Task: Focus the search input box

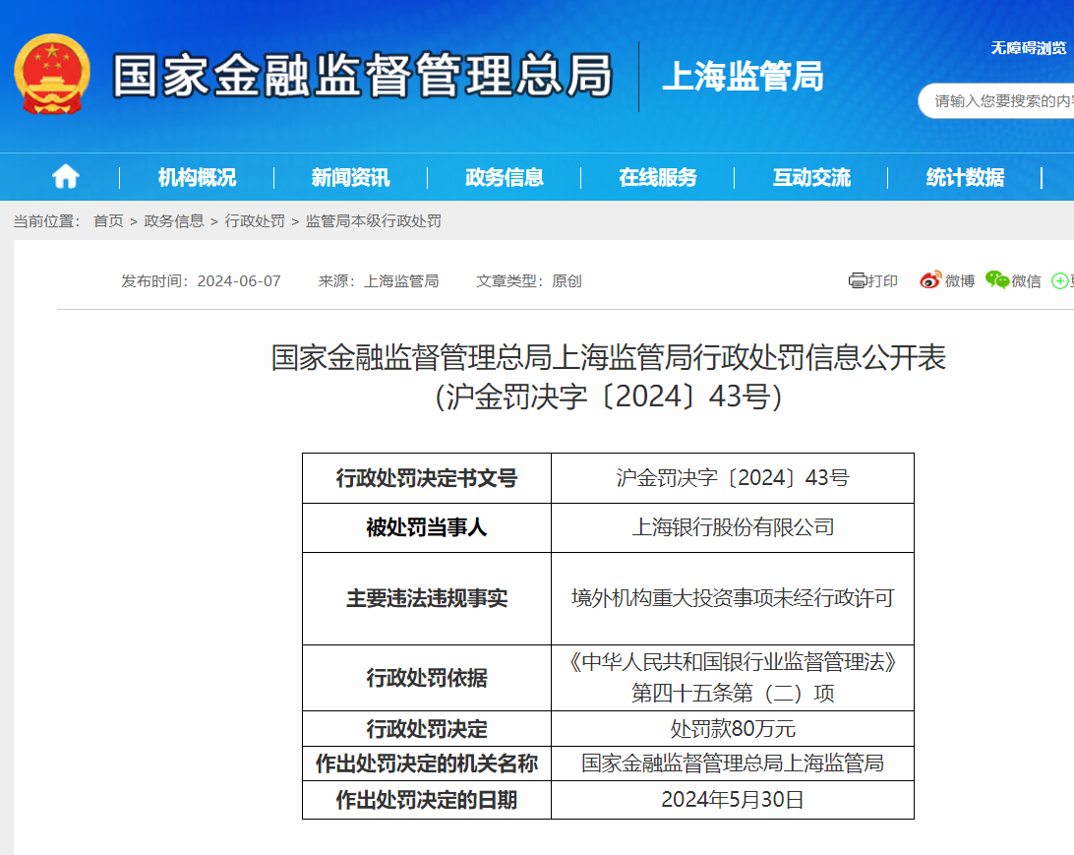Action: point(996,101)
